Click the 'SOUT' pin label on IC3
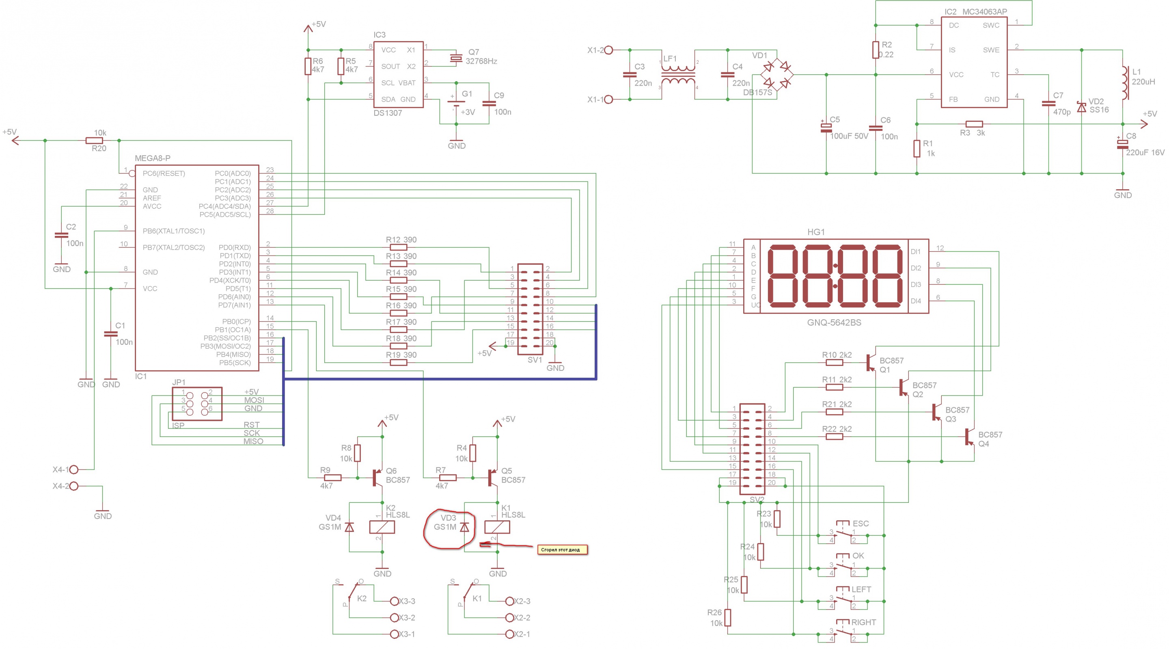This screenshot has height=649, width=1169. click(390, 66)
